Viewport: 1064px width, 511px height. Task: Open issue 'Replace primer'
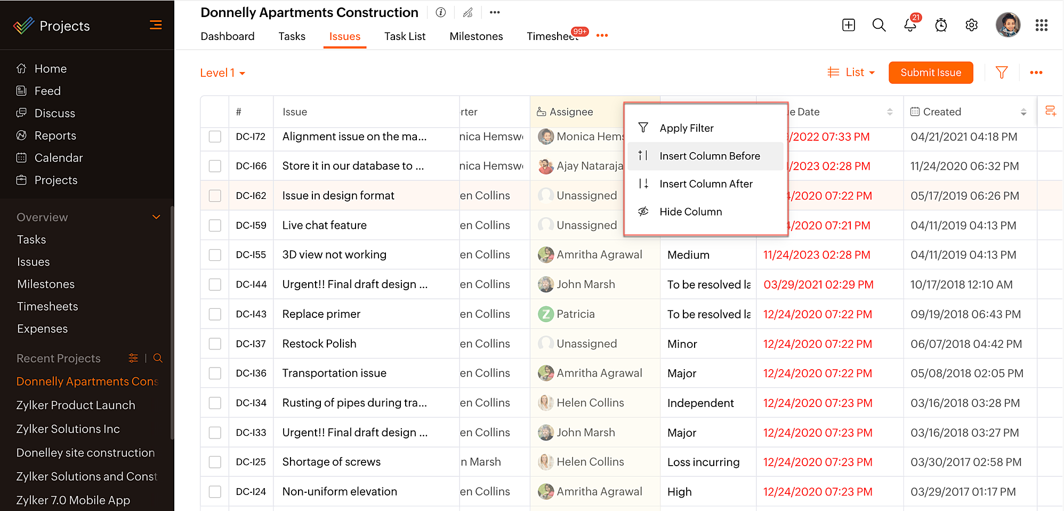pos(321,314)
